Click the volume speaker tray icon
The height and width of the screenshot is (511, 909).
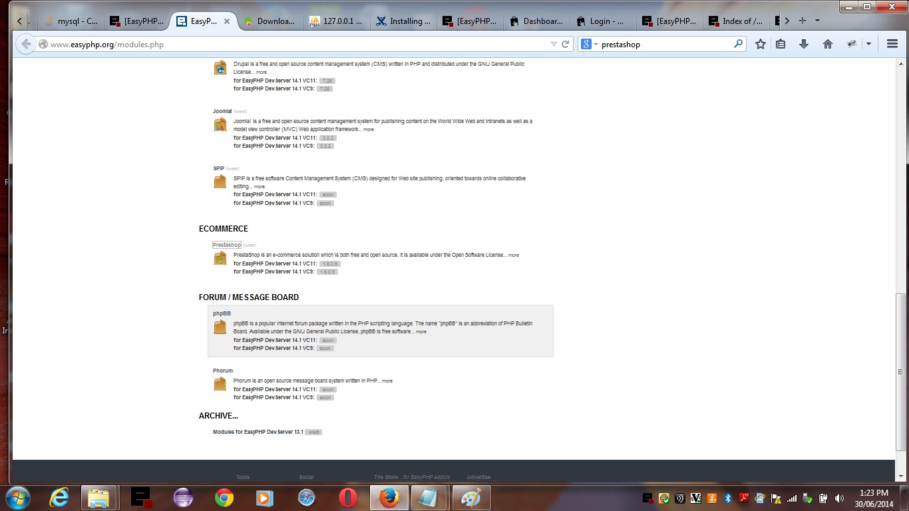(838, 498)
